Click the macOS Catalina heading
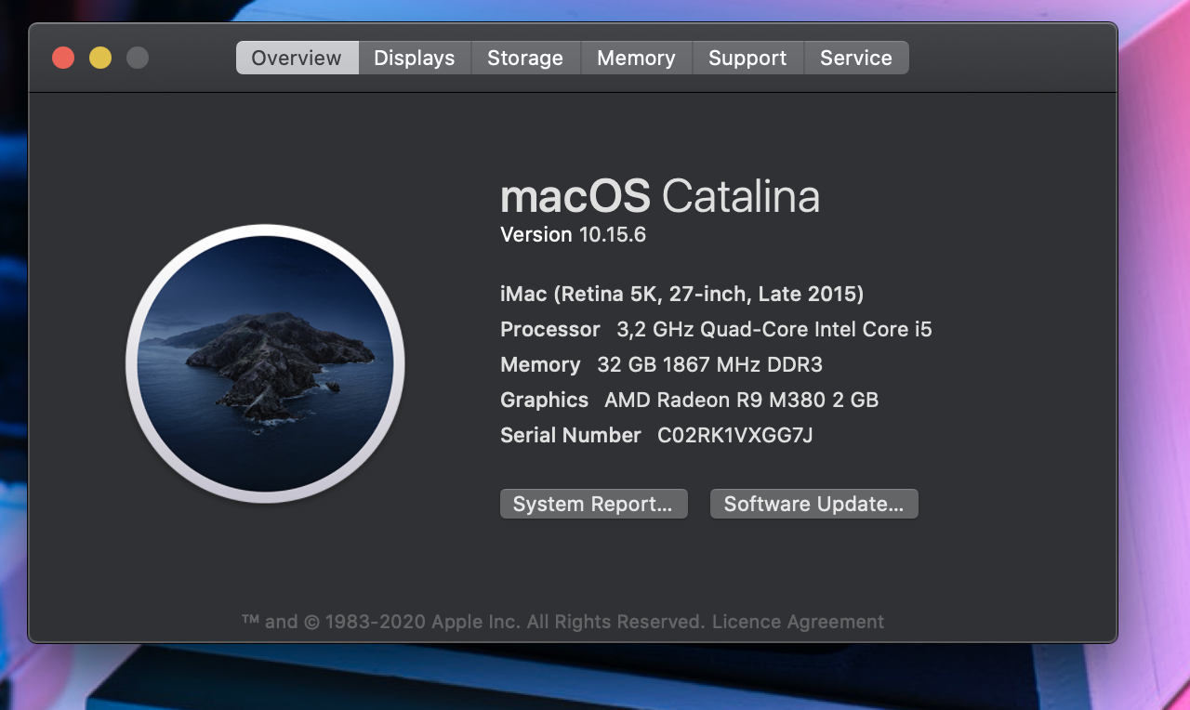 [660, 196]
